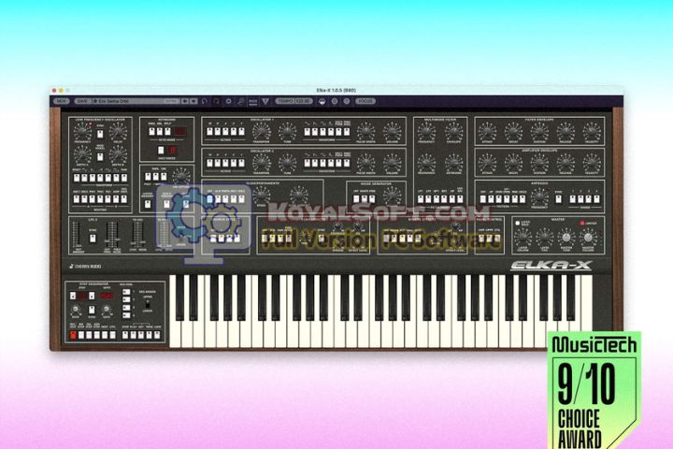Adjust Amplifier Envelope Velocity knob
673x449 pixels.
[592, 164]
